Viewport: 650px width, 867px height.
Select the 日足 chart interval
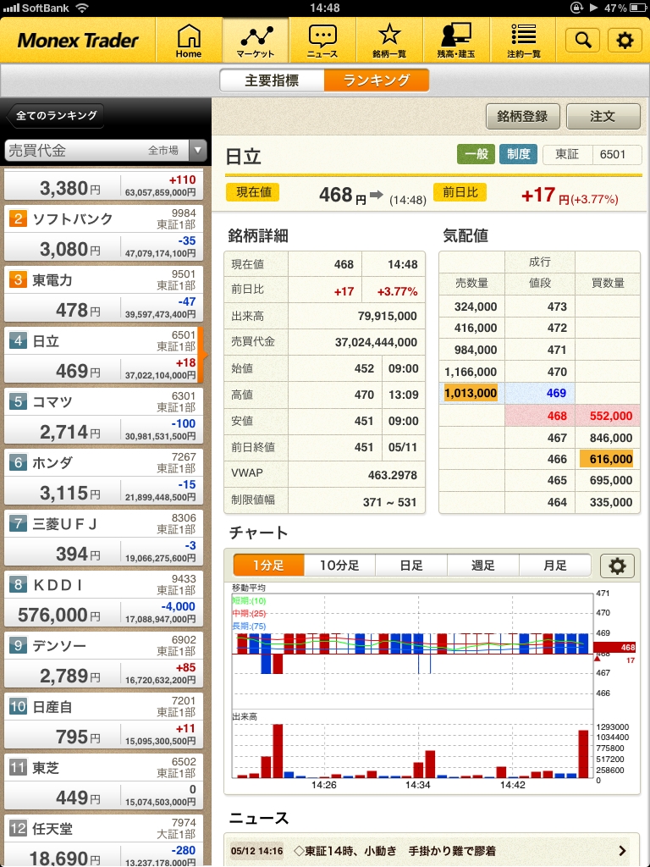click(x=411, y=566)
